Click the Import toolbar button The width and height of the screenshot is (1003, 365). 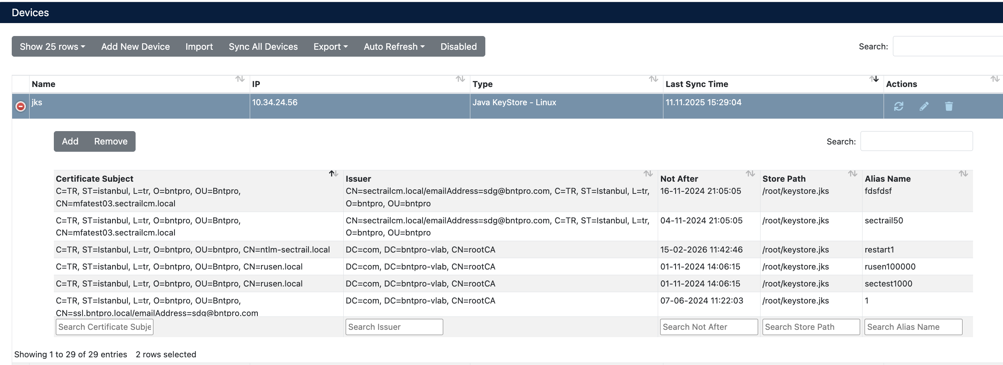pyautogui.click(x=199, y=47)
